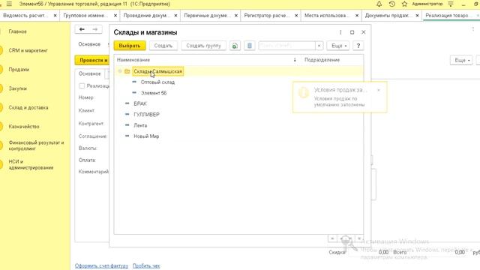
Task: Open Оформить счет-фактуру link
Action: coord(101,265)
